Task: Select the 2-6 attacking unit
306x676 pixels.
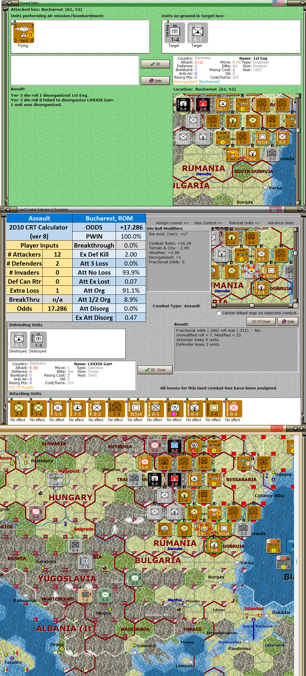Action: (214, 409)
